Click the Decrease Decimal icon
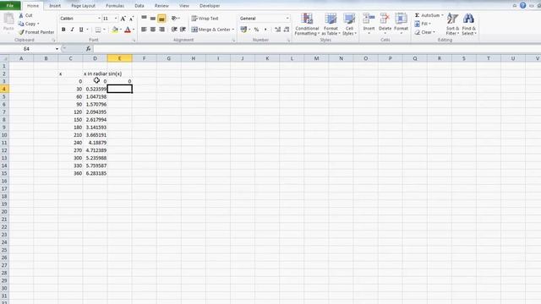 coord(287,30)
